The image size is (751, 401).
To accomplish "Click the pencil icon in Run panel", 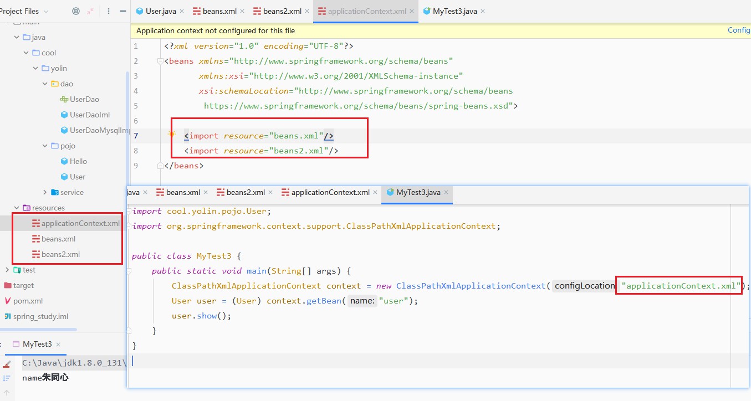I will pos(7,364).
